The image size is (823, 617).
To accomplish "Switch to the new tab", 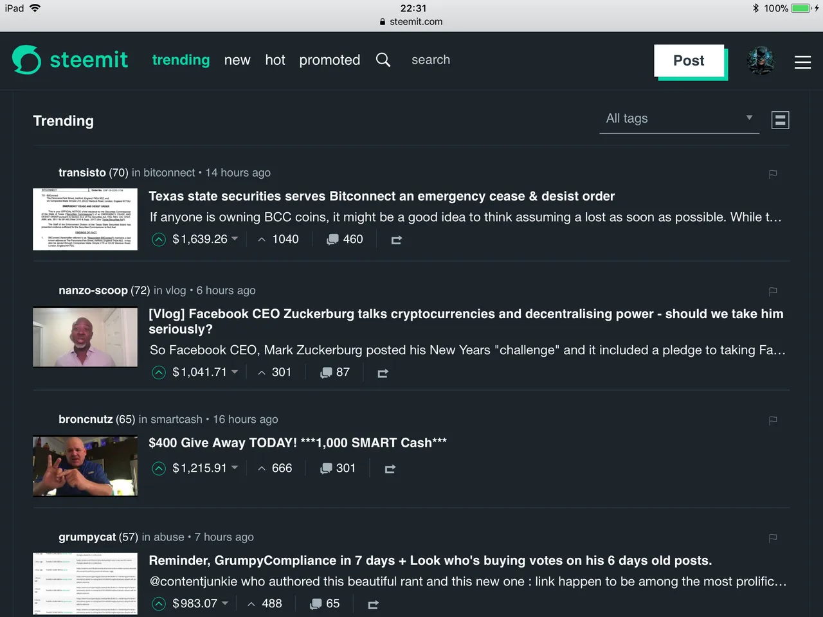I will coord(237,60).
